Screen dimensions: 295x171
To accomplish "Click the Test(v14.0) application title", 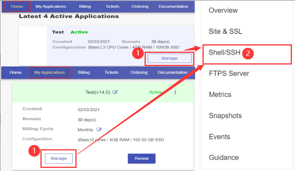I will point(98,92).
